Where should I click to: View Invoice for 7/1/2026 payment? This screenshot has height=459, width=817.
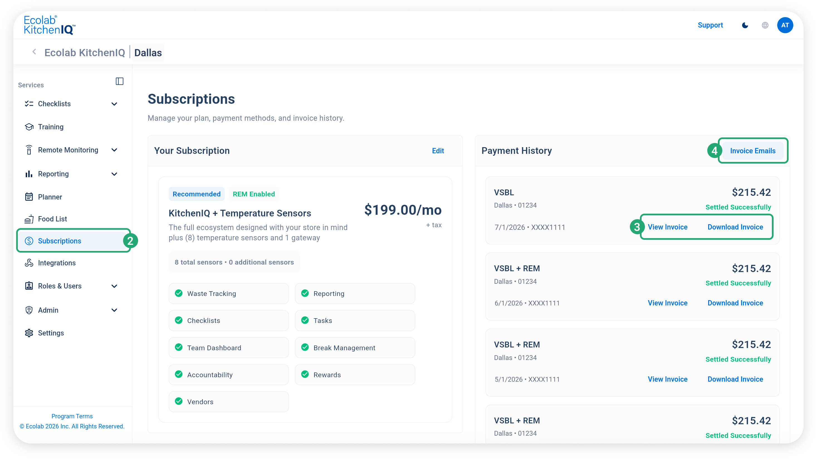pyautogui.click(x=667, y=227)
